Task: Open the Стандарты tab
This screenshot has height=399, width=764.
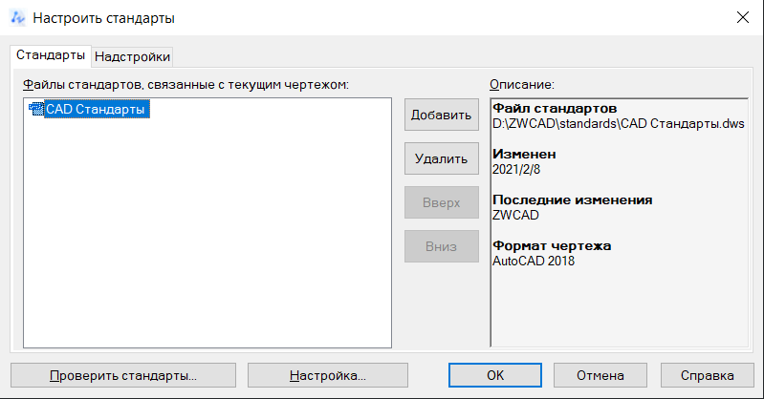Action: click(x=51, y=55)
